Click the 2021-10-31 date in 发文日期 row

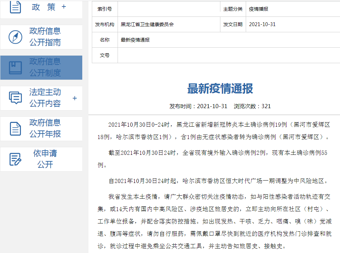click(262, 24)
